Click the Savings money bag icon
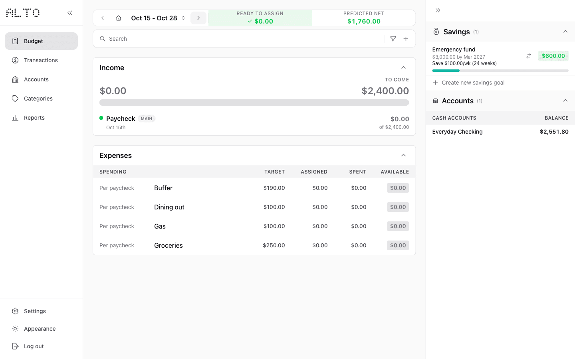The height and width of the screenshot is (359, 575). click(x=436, y=32)
